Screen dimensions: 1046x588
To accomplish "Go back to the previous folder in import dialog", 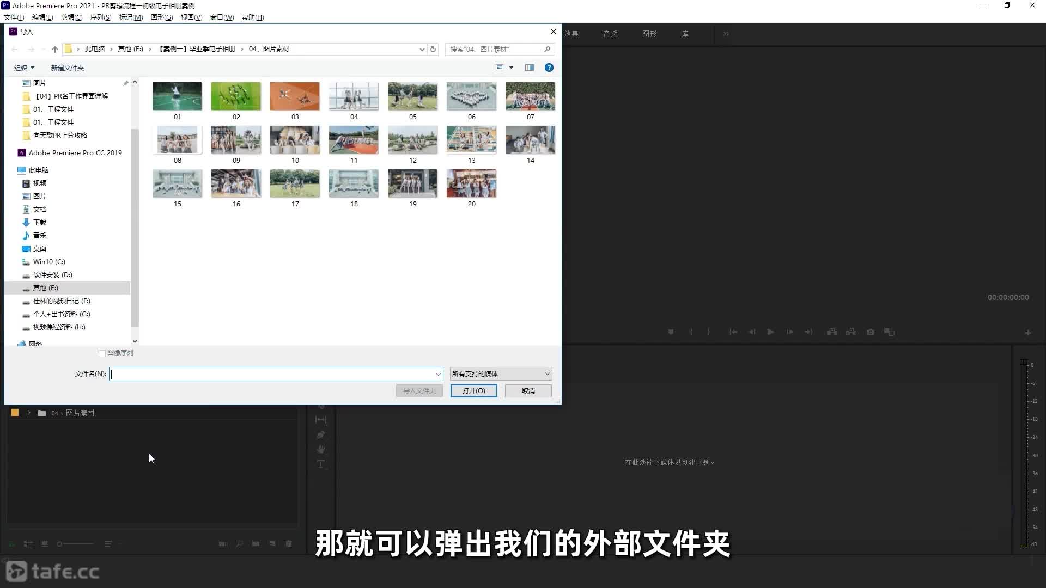I will (x=15, y=49).
